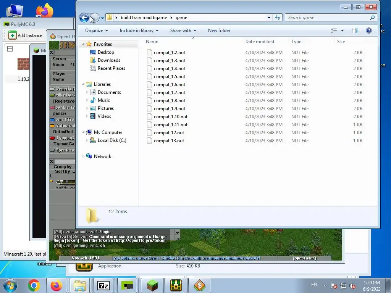Open Chrome from the taskbar
This screenshot has width=391, height=293.
(x=34, y=285)
